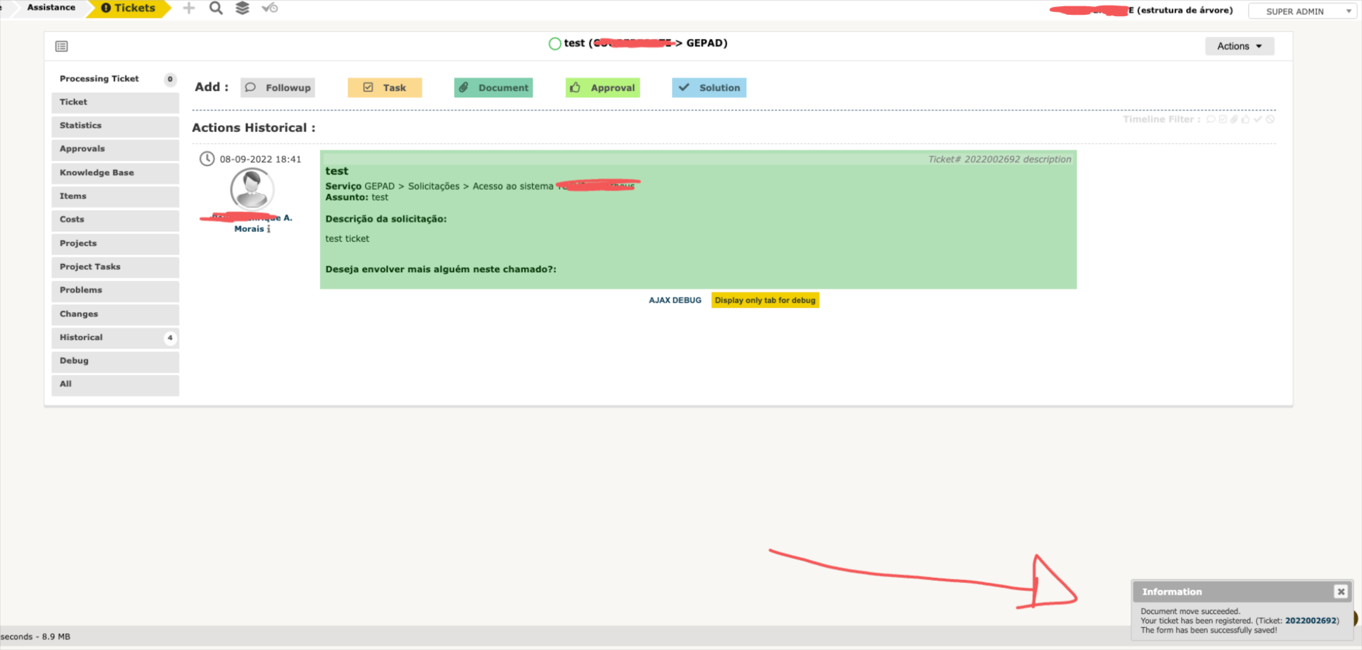Click the list icon at the panel's top-left

coord(61,46)
